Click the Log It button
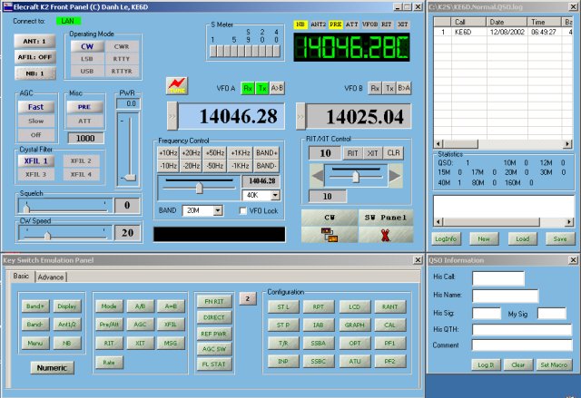581x398 pixels. 486,364
